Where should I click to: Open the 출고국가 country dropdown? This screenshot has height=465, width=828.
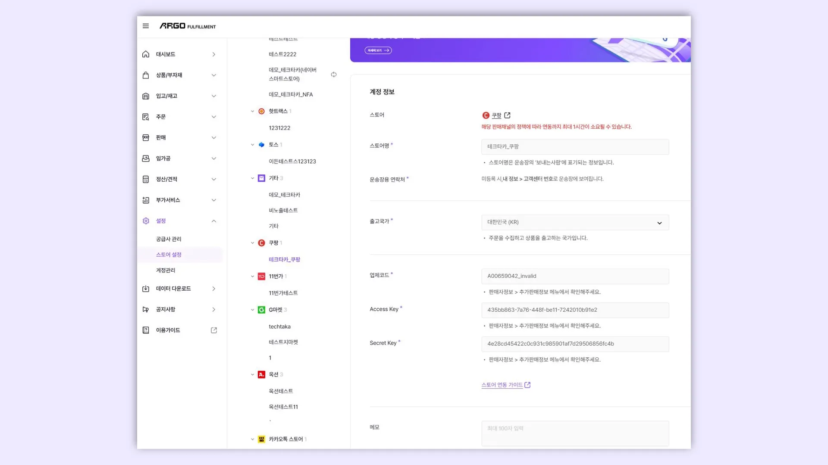(x=575, y=223)
